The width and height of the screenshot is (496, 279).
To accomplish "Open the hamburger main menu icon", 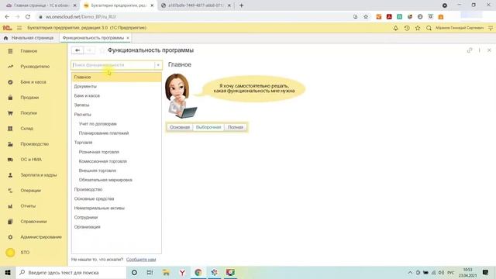I will pos(19,28).
